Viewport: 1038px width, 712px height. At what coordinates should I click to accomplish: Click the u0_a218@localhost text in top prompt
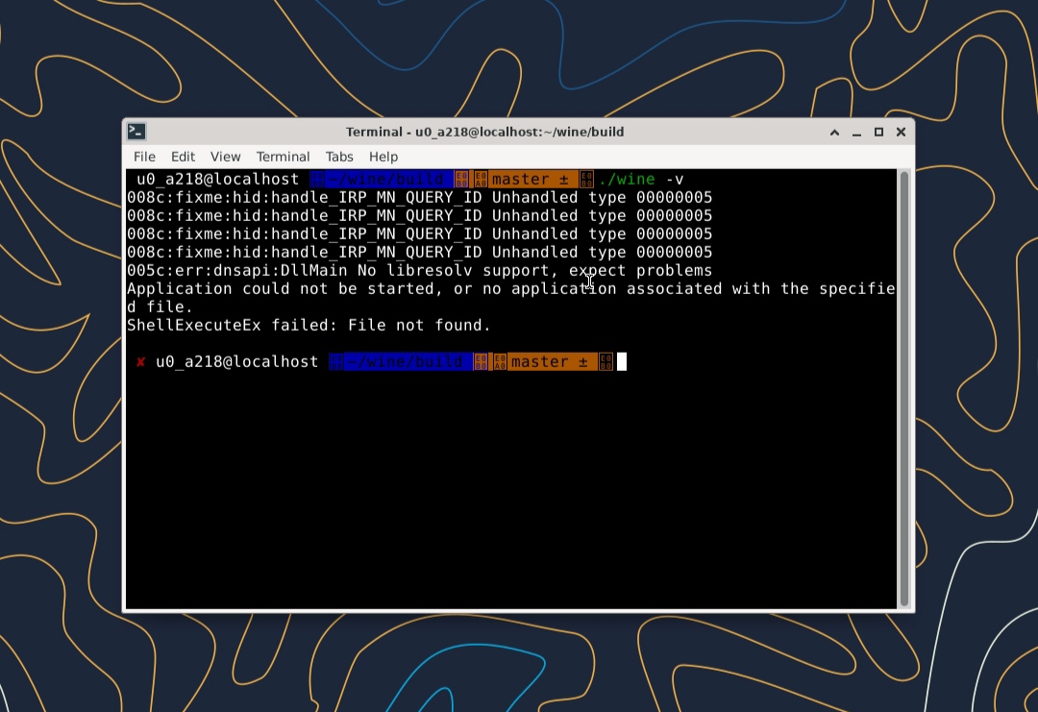tap(217, 180)
